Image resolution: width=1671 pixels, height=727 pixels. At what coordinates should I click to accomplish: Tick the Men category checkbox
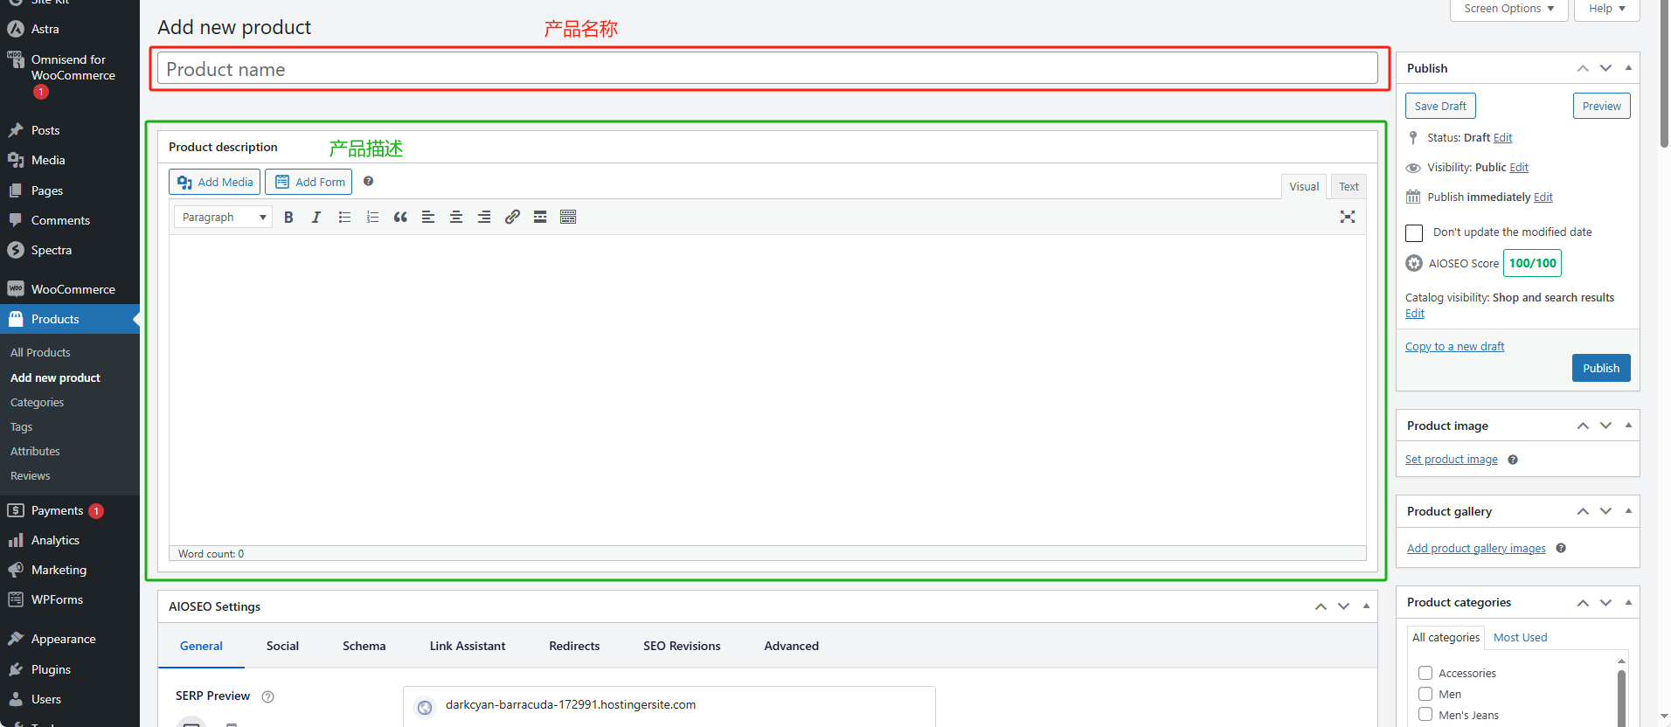click(x=1425, y=694)
